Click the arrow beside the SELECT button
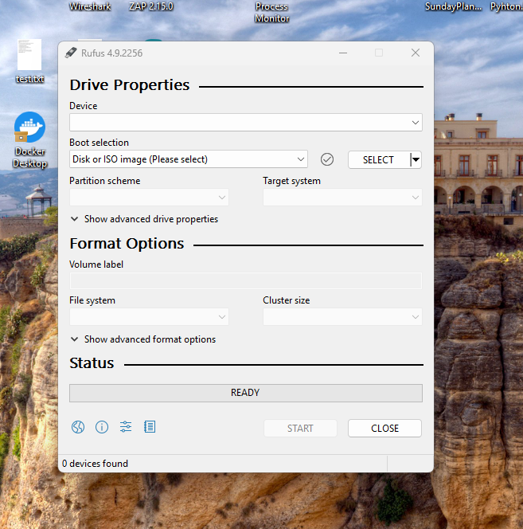 click(416, 159)
